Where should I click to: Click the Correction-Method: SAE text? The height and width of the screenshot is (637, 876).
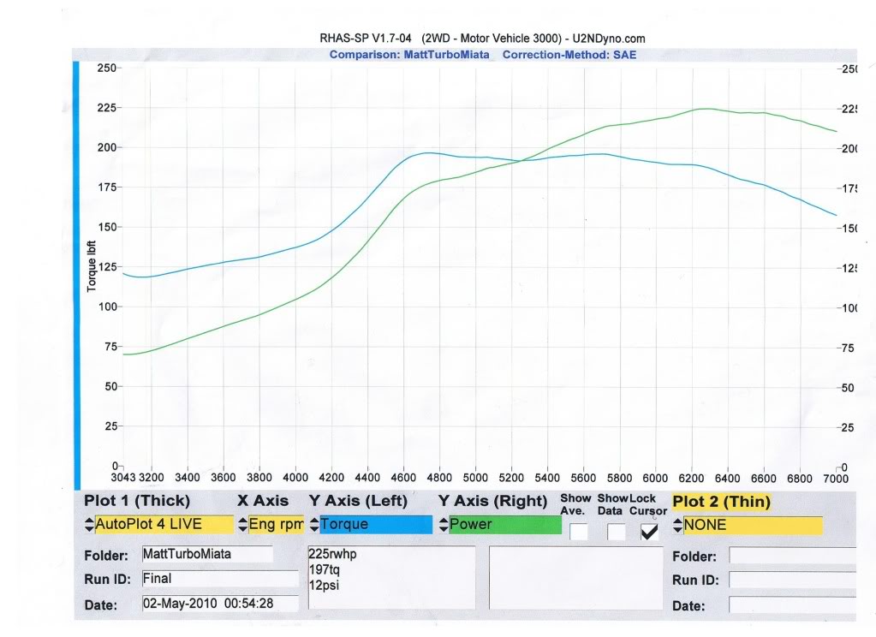point(569,55)
